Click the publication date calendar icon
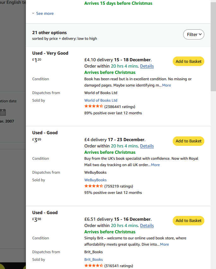The image size is (216, 269). (x=3, y=112)
